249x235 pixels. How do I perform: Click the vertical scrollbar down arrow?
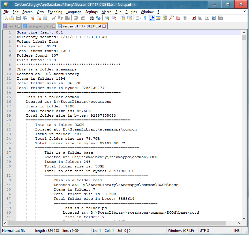coord(244,219)
